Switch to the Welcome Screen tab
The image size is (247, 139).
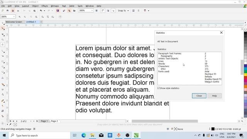click(x=14, y=22)
